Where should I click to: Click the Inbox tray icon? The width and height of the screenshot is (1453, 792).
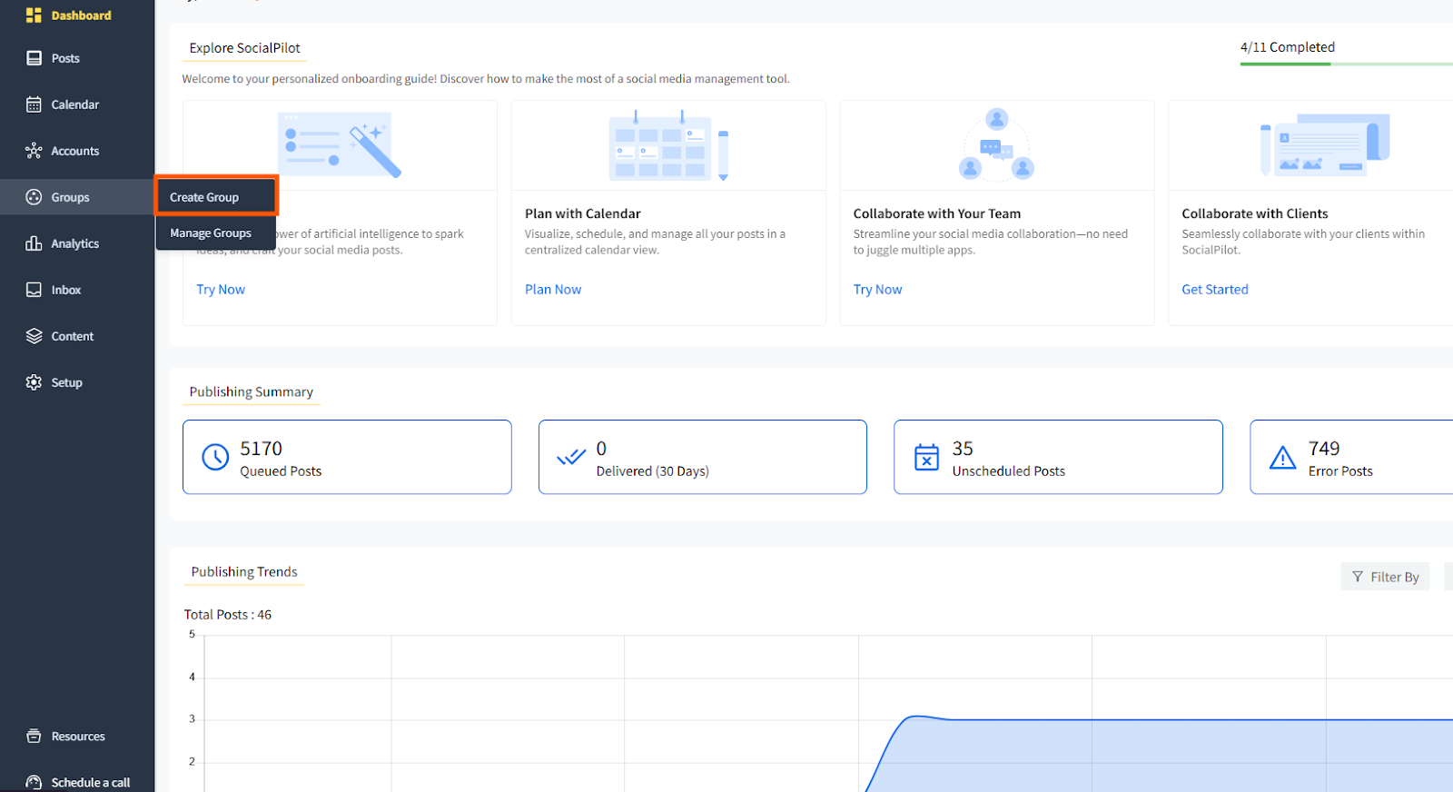tap(34, 290)
